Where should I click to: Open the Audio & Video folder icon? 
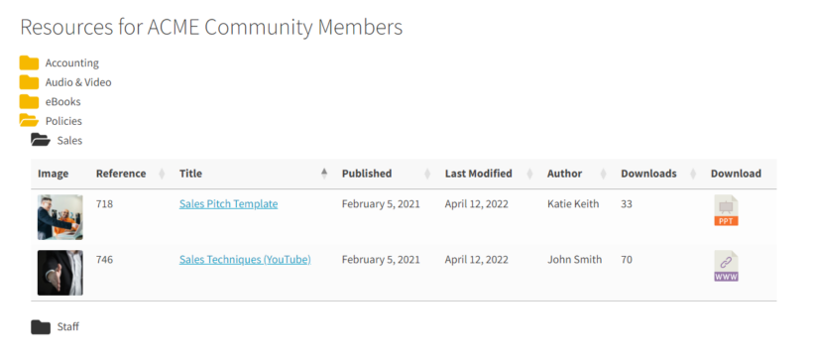pos(29,82)
